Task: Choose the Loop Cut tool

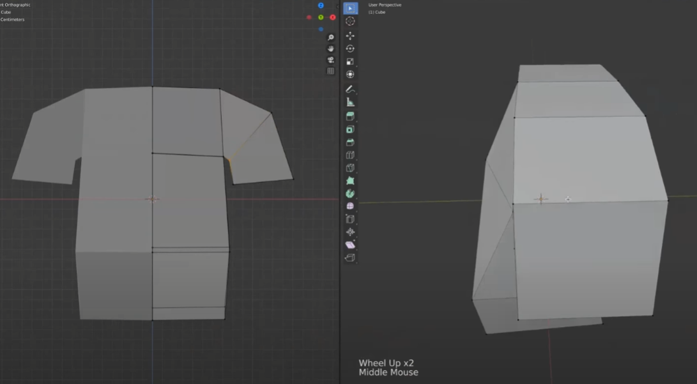Action: pyautogui.click(x=350, y=155)
